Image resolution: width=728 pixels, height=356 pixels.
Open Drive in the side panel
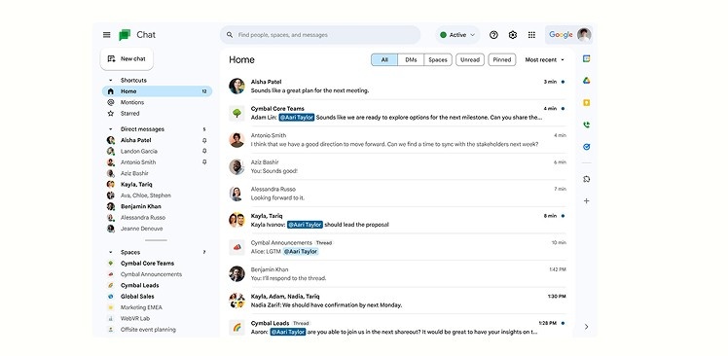[x=587, y=81]
